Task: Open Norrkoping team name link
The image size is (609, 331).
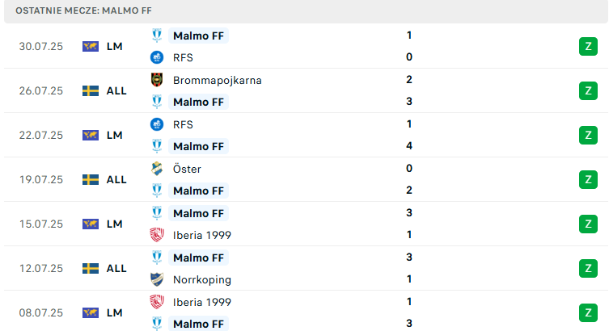Action: click(202, 280)
